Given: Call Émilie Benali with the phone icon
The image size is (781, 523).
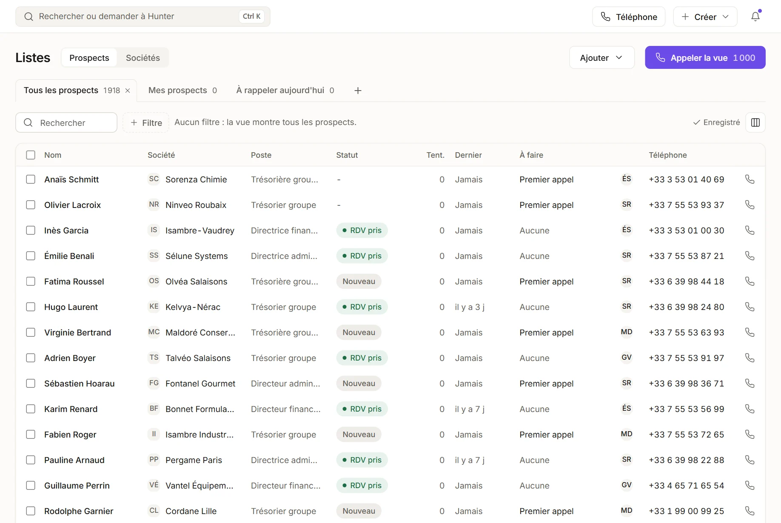Looking at the screenshot, I should click(750, 256).
